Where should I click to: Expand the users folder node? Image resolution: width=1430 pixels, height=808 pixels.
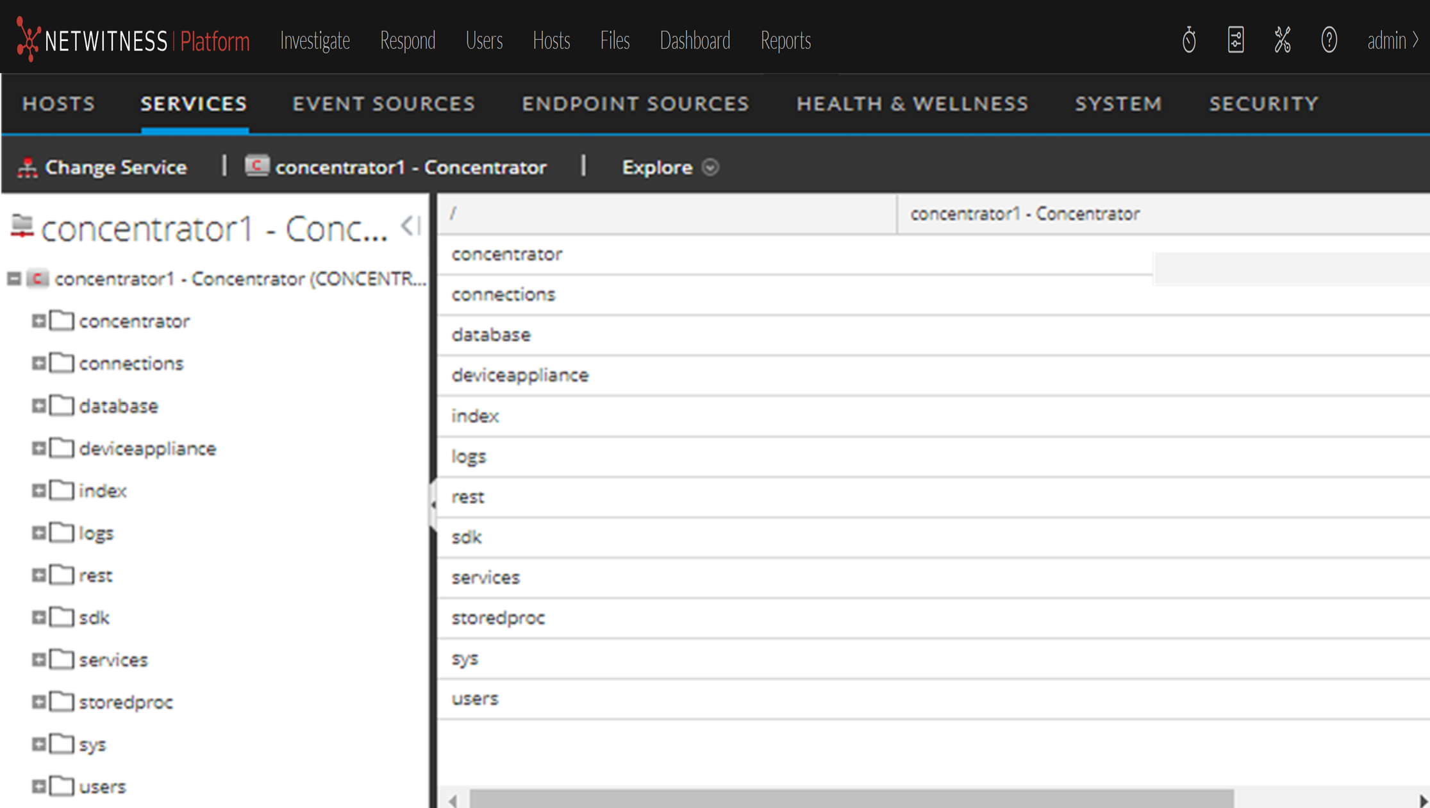click(x=38, y=786)
